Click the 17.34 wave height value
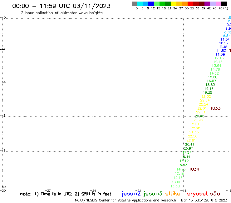This screenshot has width=231, height=203. coord(187,153)
